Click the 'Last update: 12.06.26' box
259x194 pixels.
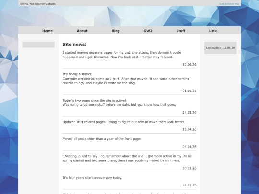point(220,48)
